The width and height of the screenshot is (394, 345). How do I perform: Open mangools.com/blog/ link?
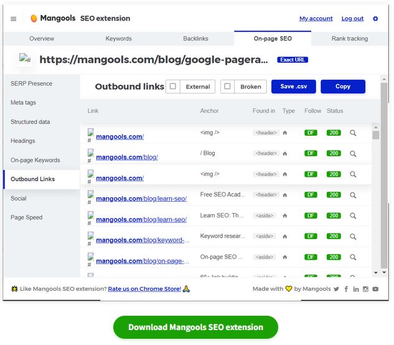click(127, 157)
